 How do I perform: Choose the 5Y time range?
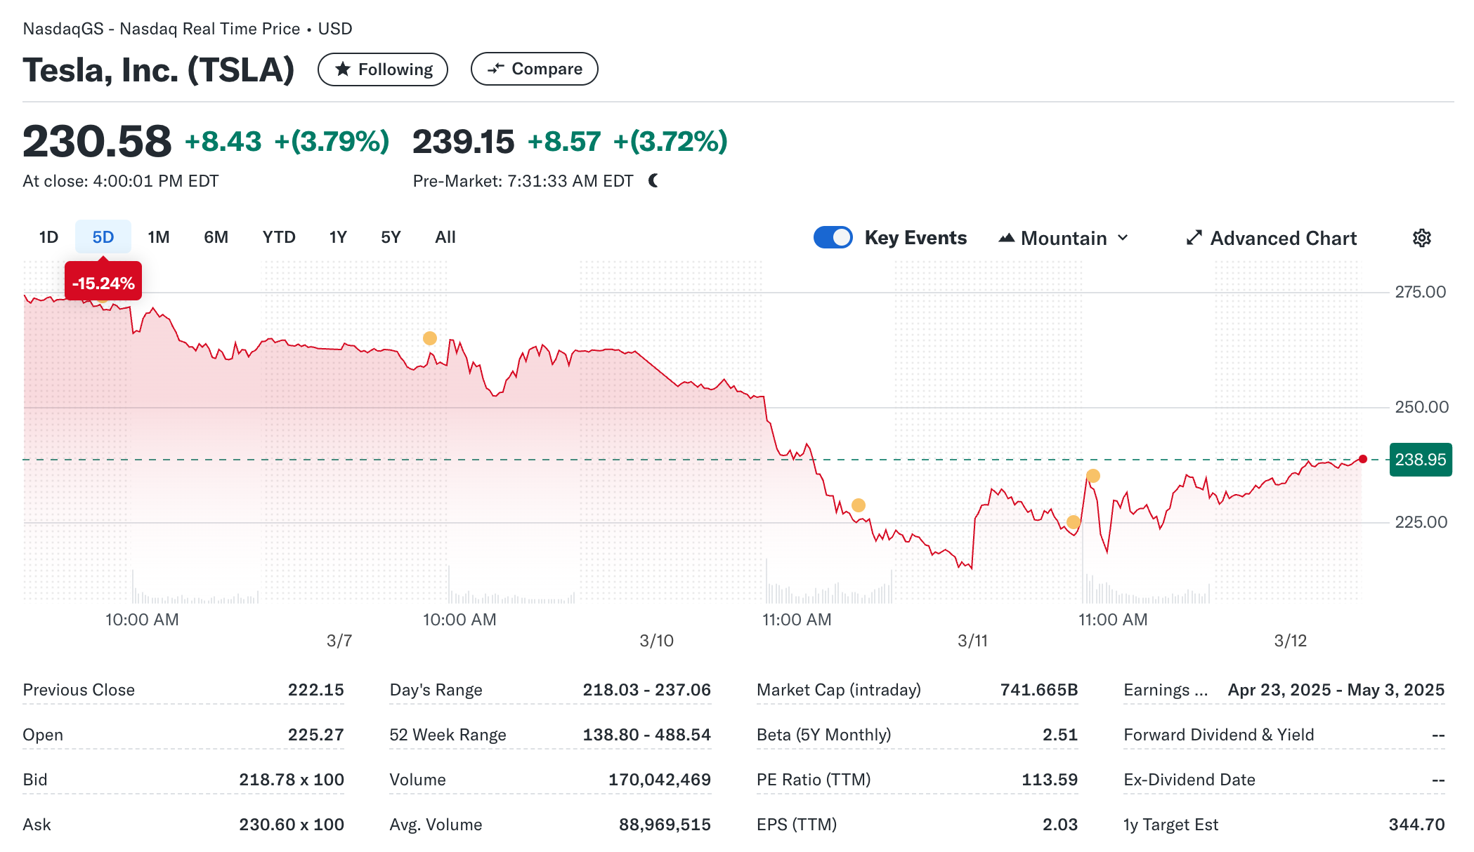coord(391,237)
